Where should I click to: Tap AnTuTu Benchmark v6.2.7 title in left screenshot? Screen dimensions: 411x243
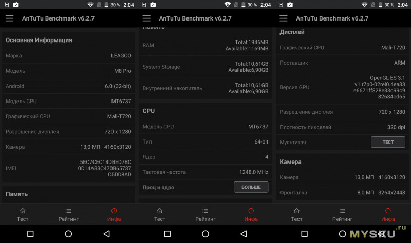pyautogui.click(x=58, y=18)
